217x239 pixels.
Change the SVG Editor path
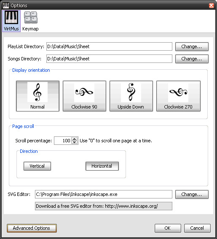192,194
